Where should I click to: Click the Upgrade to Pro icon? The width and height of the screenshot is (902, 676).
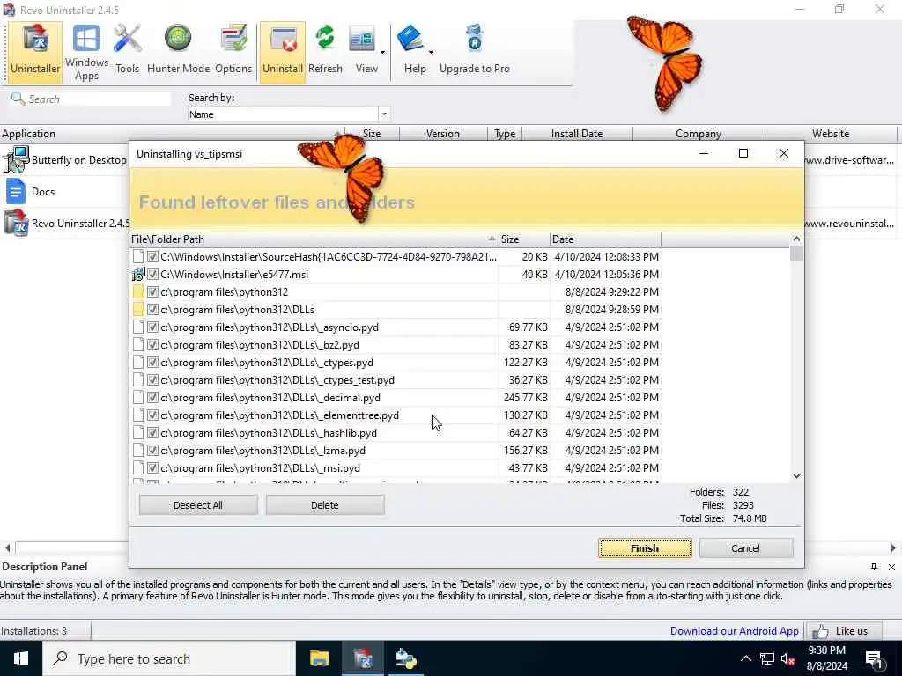point(475,39)
